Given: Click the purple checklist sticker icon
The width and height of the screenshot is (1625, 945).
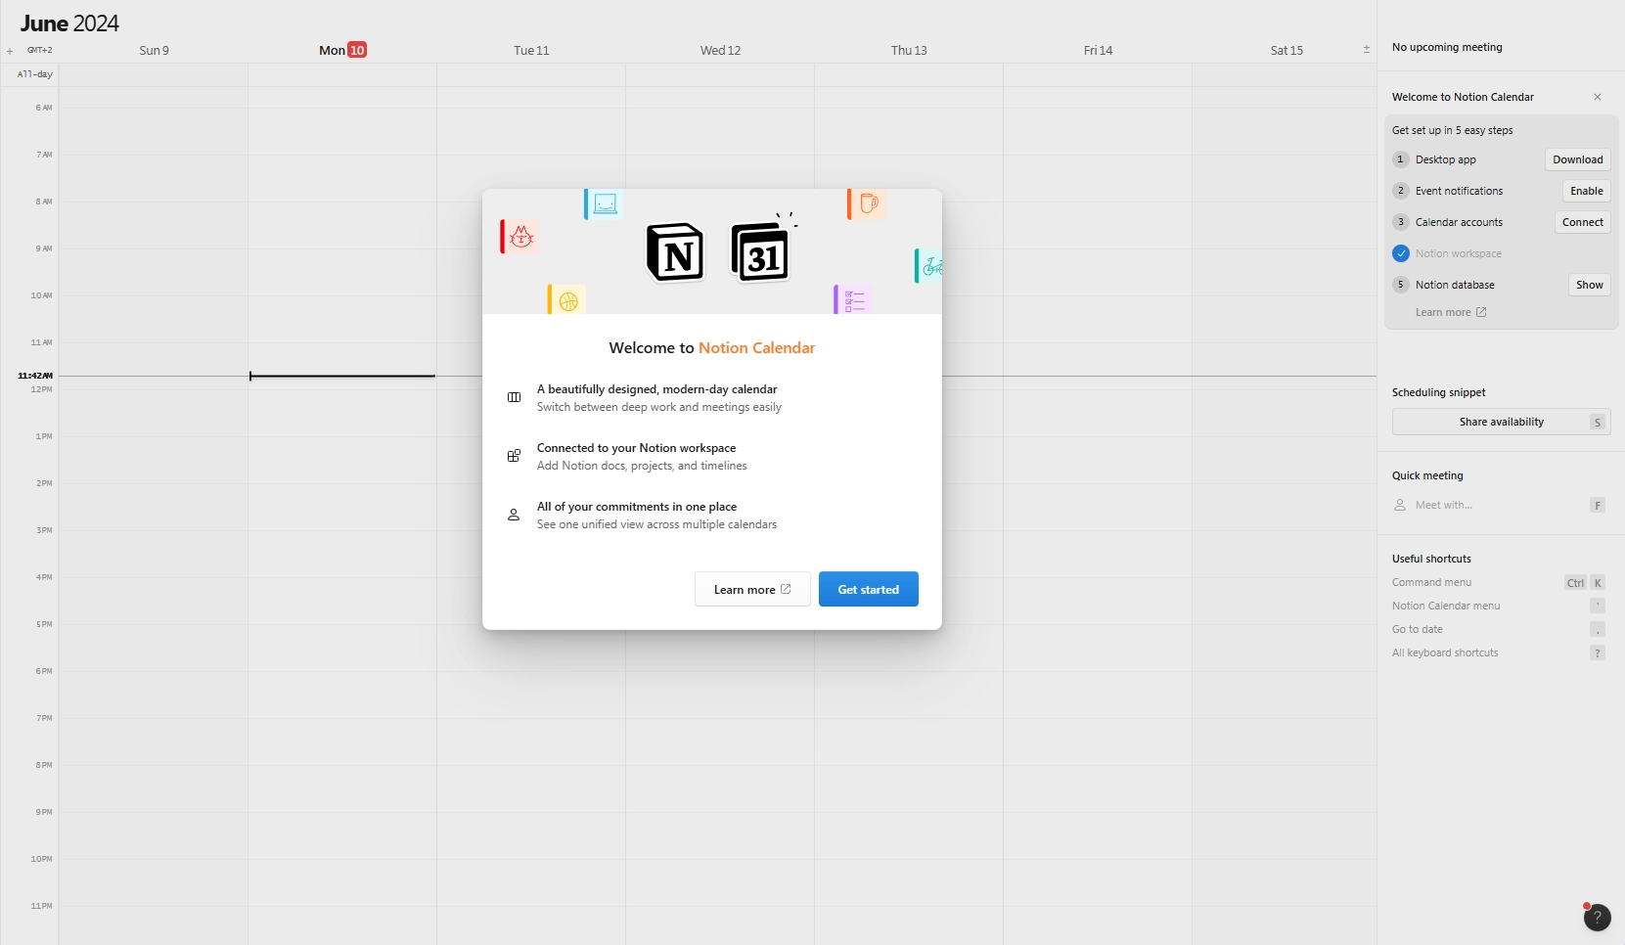Looking at the screenshot, I should point(853,299).
